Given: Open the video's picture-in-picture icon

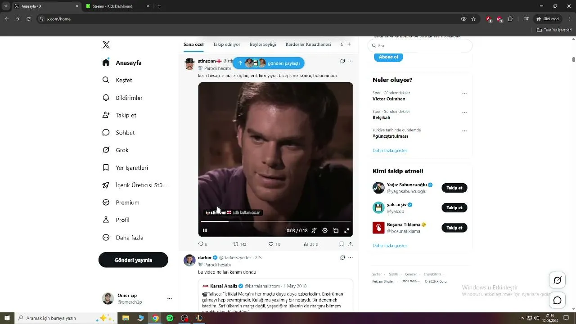Looking at the screenshot, I should point(336,230).
